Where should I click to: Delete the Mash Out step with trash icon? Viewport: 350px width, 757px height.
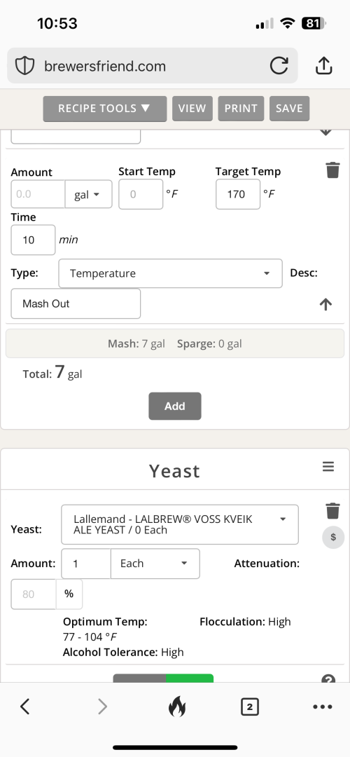[x=332, y=170]
